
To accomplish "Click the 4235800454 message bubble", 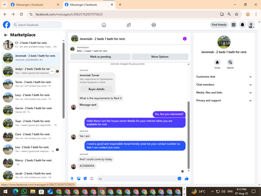I will coord(87,166).
